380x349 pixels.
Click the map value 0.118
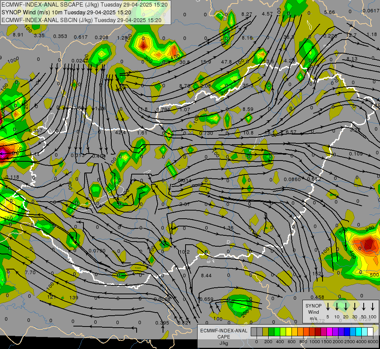(x=12, y=177)
